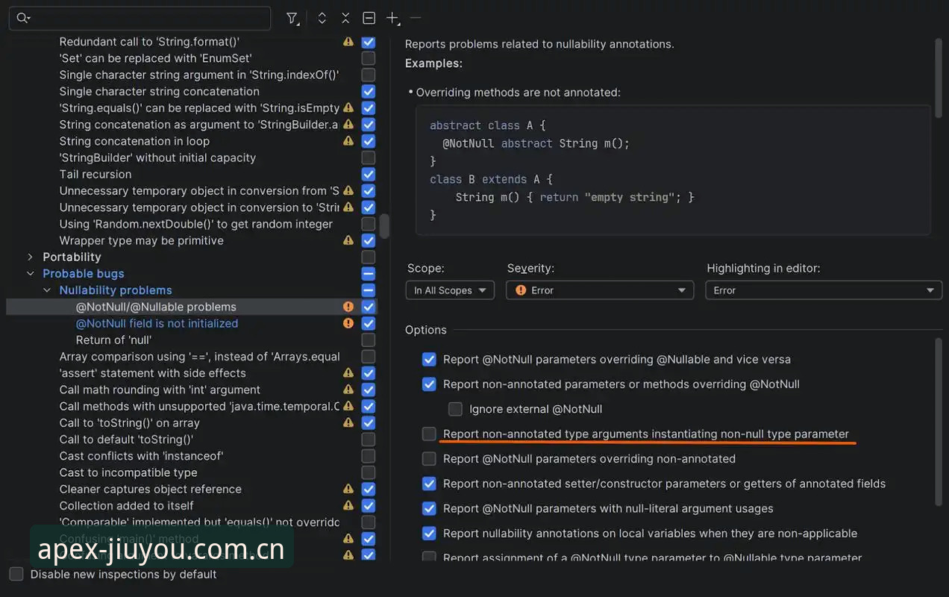Click the Expand All toolbar icon

[322, 18]
